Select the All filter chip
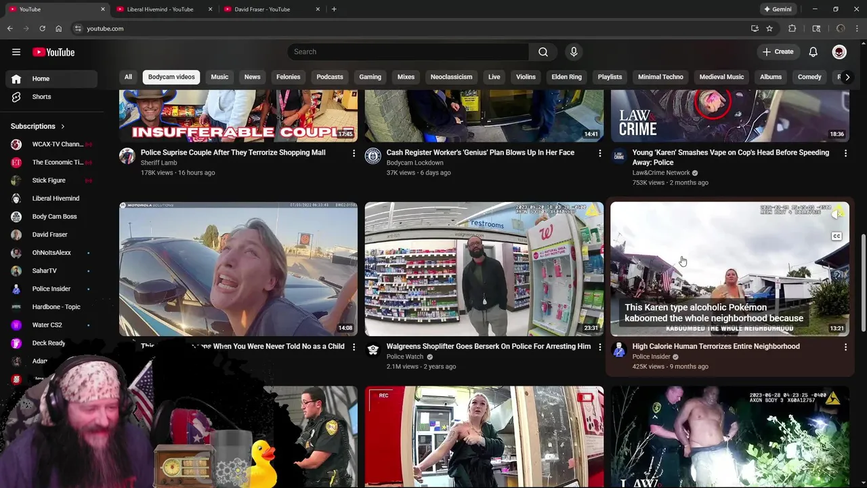 coord(128,77)
